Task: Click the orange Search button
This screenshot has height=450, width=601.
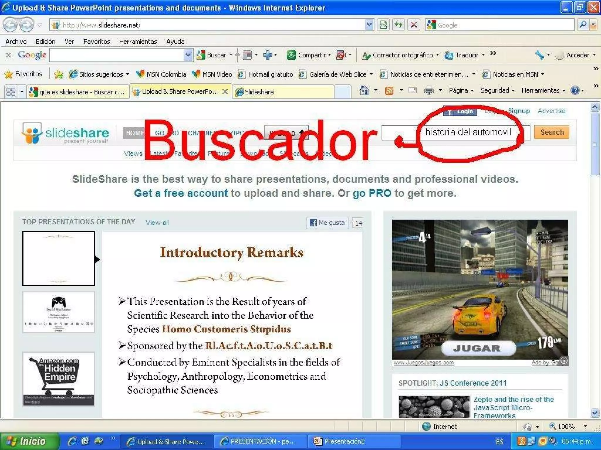Action: coord(552,132)
